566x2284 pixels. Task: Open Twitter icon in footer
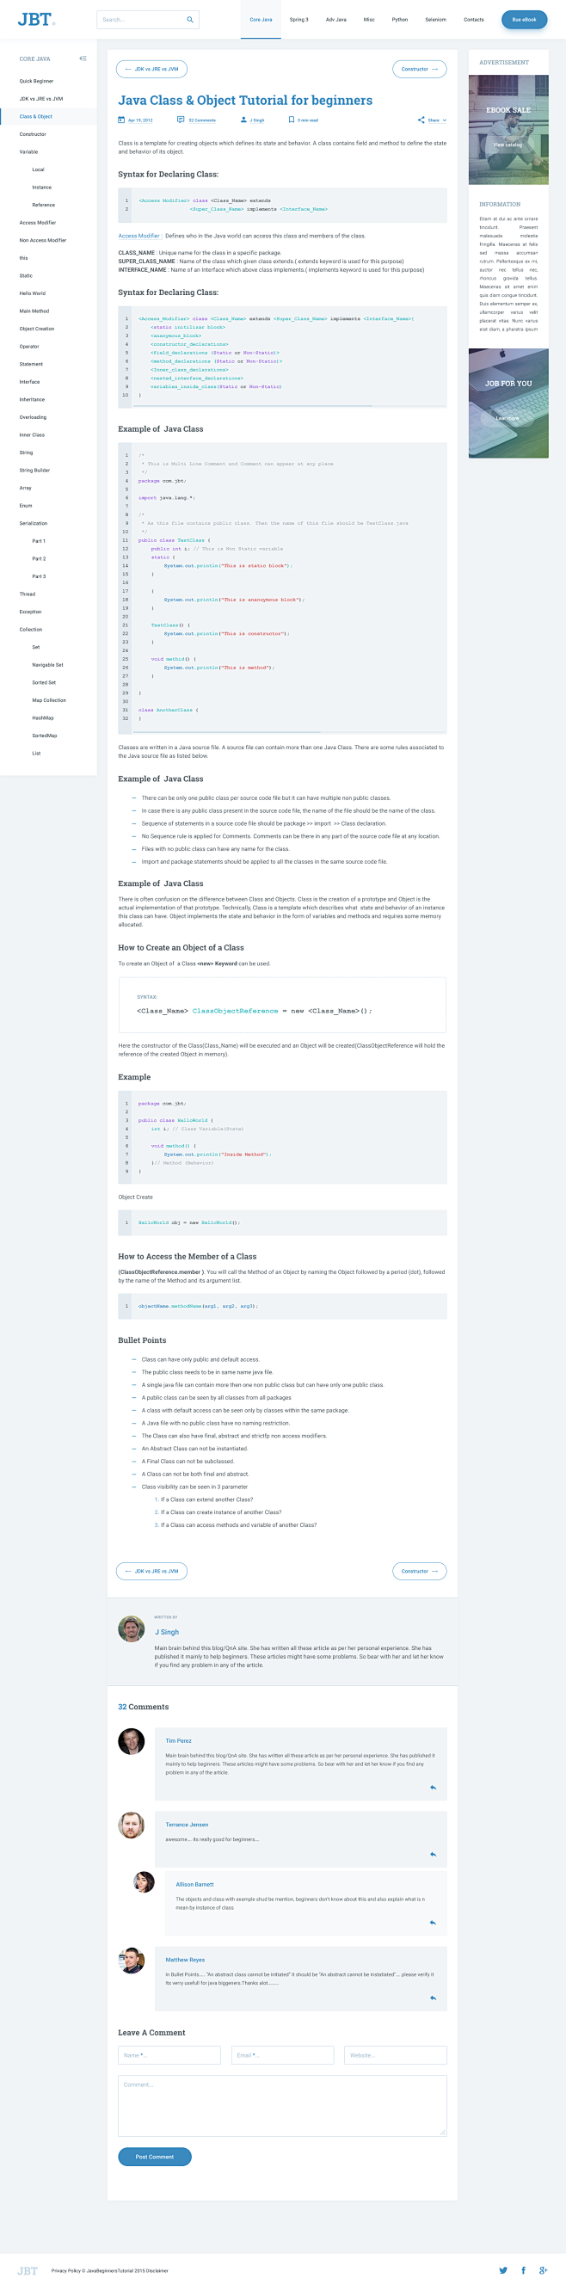click(503, 2270)
